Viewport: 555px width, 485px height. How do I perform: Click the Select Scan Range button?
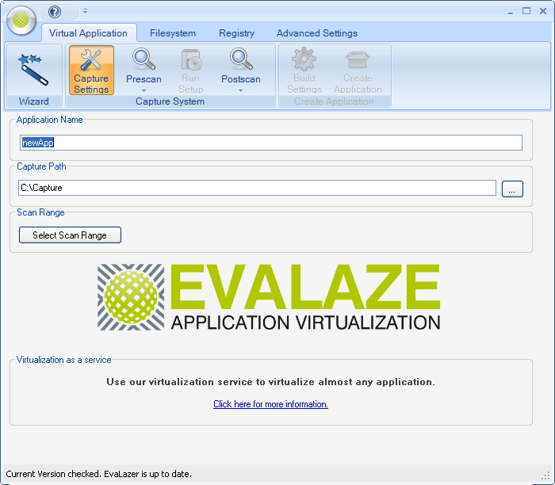tap(70, 235)
